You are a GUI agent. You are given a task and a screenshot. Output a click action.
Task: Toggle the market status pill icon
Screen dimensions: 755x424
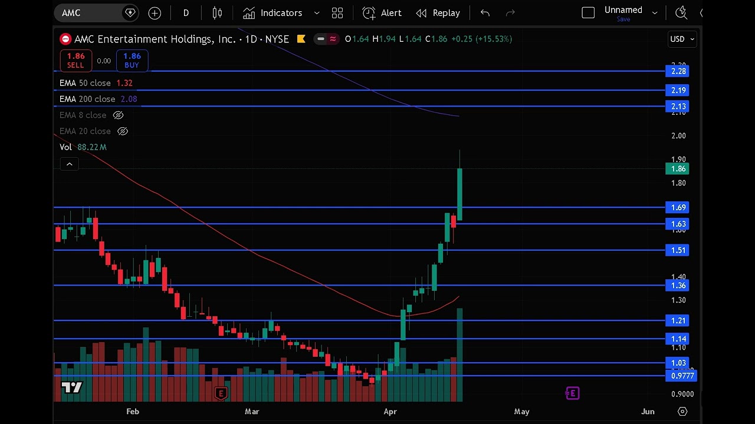click(x=320, y=39)
